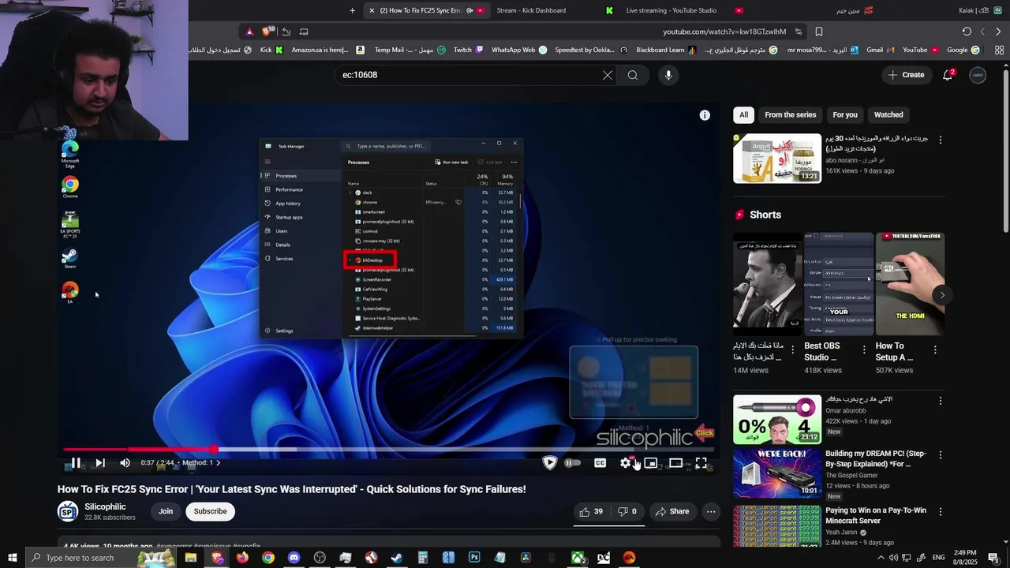Open Windows Start menu
1010x568 pixels.
(12, 558)
